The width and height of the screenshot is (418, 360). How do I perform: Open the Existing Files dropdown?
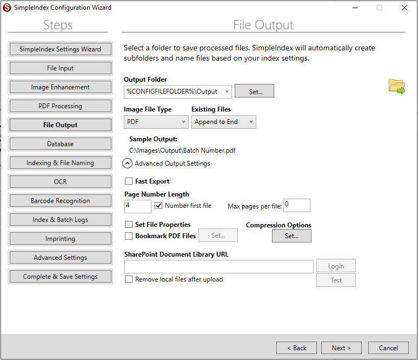point(224,122)
